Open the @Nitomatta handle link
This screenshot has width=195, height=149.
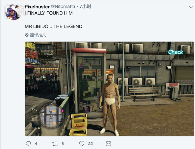coord(63,6)
